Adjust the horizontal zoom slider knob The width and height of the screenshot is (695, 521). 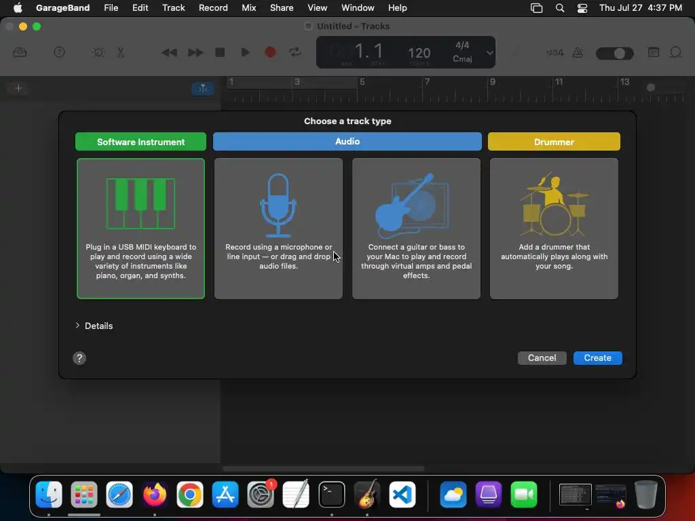coord(651,88)
